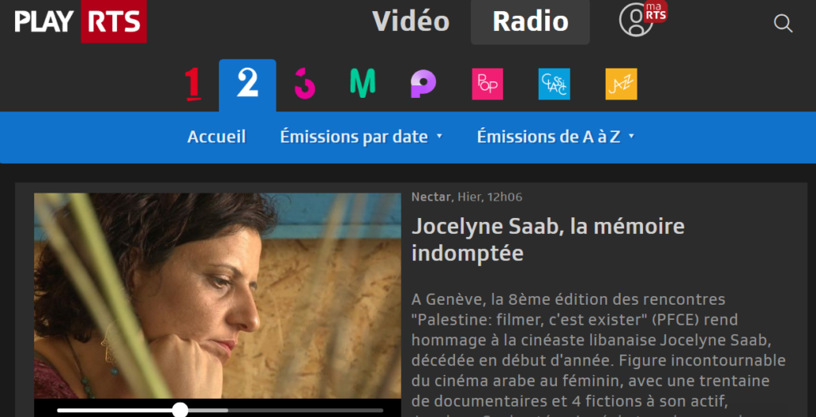This screenshot has width=816, height=417.
Task: Open the Jocelyne Saab episode title
Action: pos(548,240)
